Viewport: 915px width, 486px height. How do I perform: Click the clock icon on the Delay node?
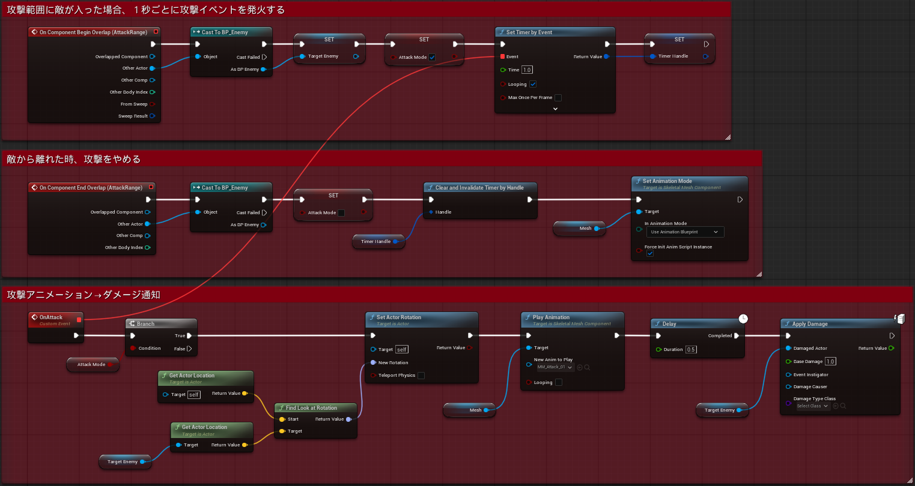click(743, 319)
